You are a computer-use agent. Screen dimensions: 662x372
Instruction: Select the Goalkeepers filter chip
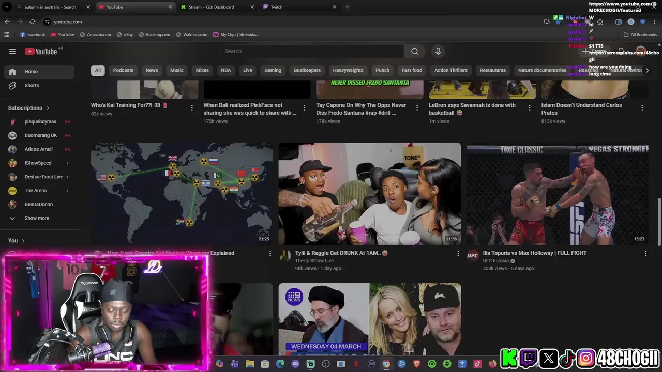307,70
